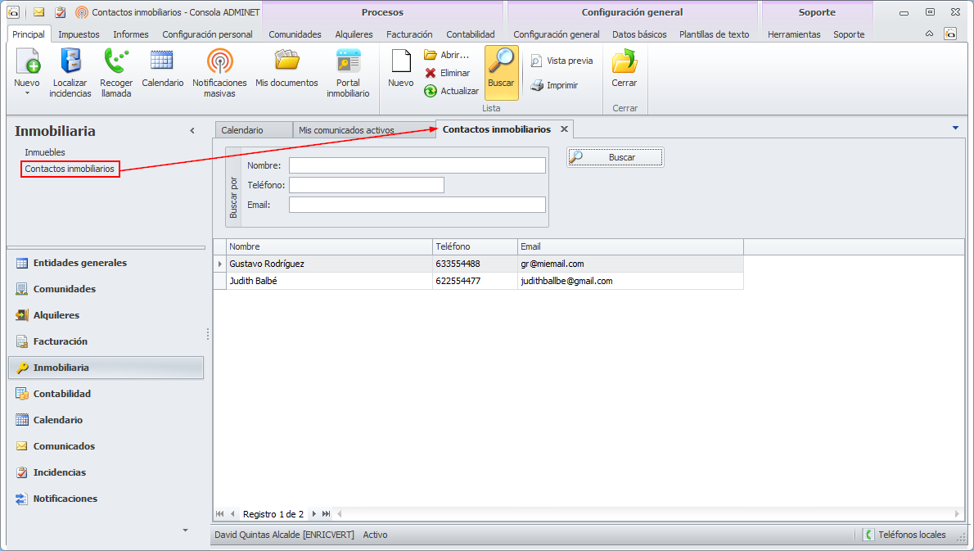This screenshot has width=974, height=551.
Task: Click the Nombre search field
Action: pyautogui.click(x=417, y=165)
